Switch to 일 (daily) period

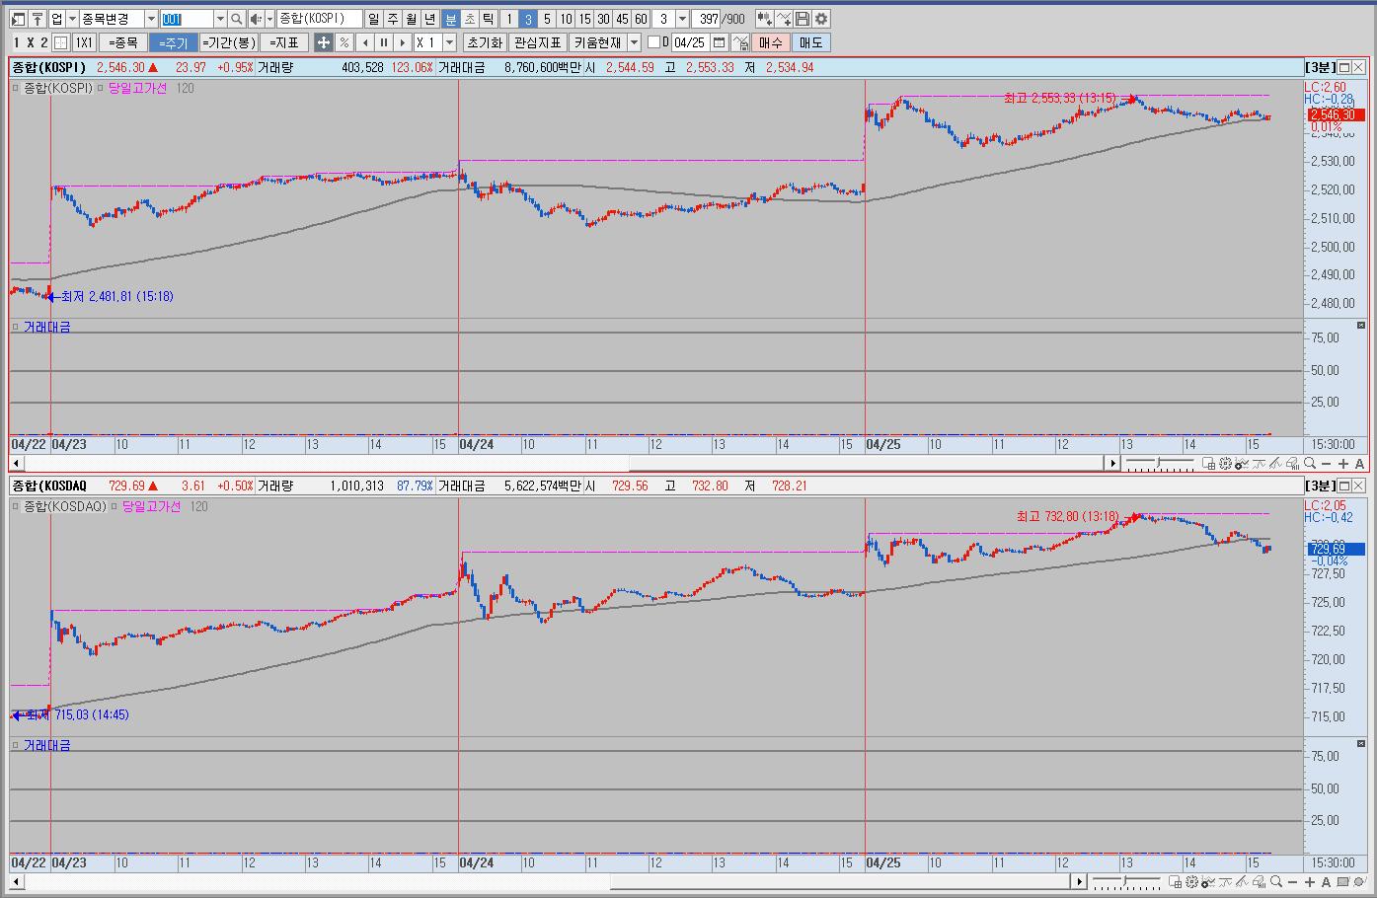(x=373, y=19)
